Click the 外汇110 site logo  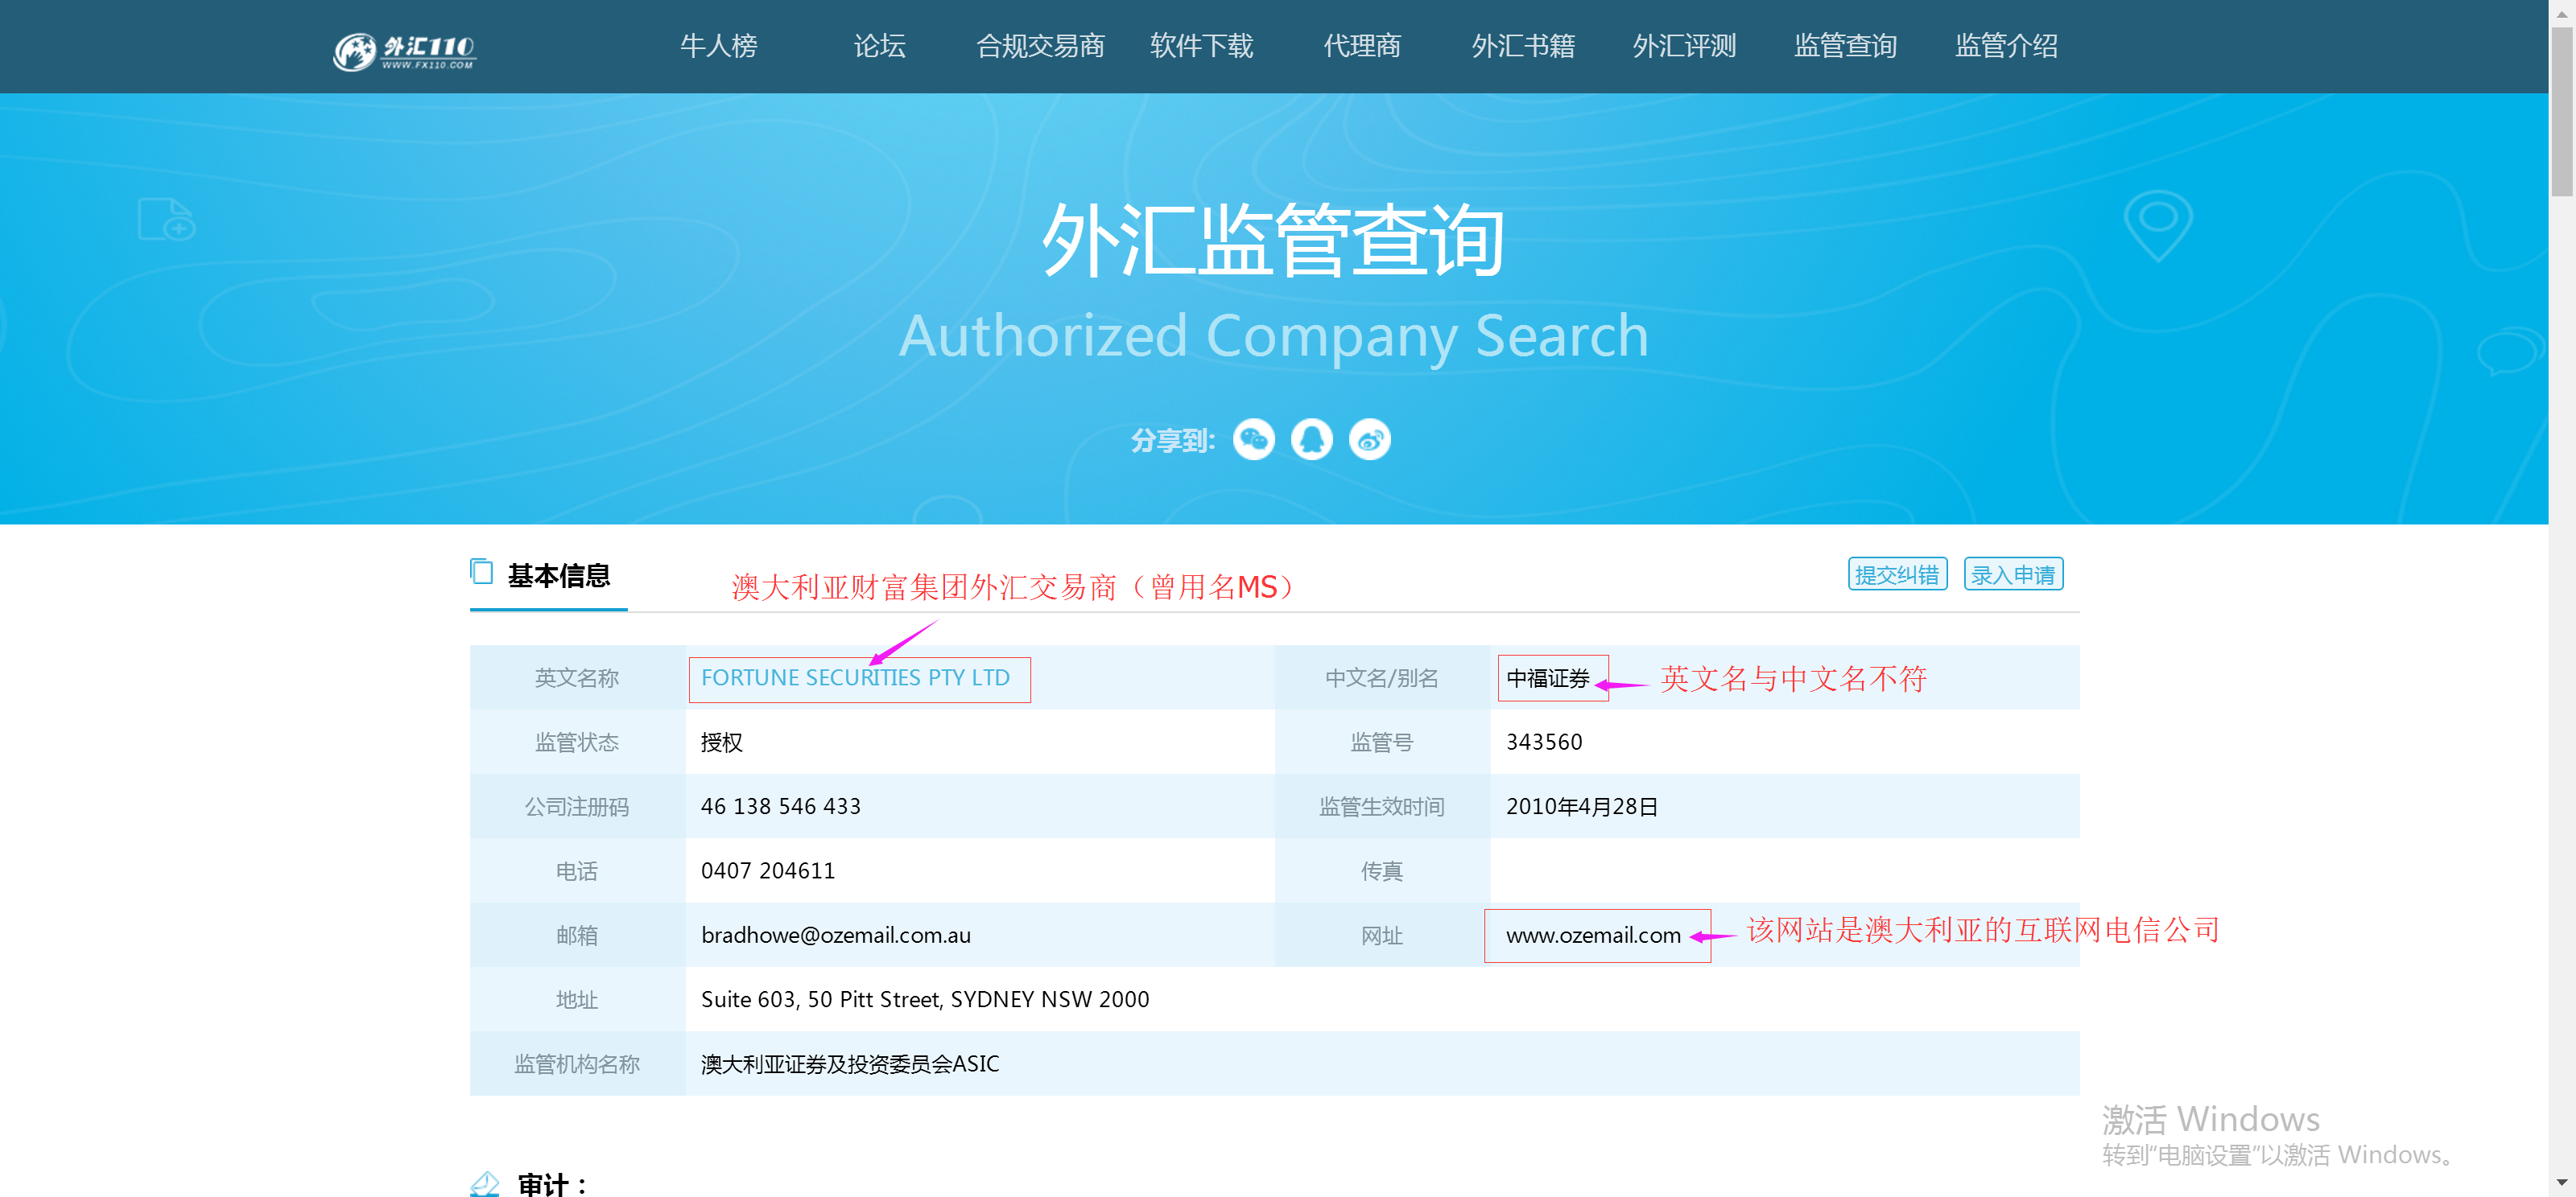pos(404,52)
